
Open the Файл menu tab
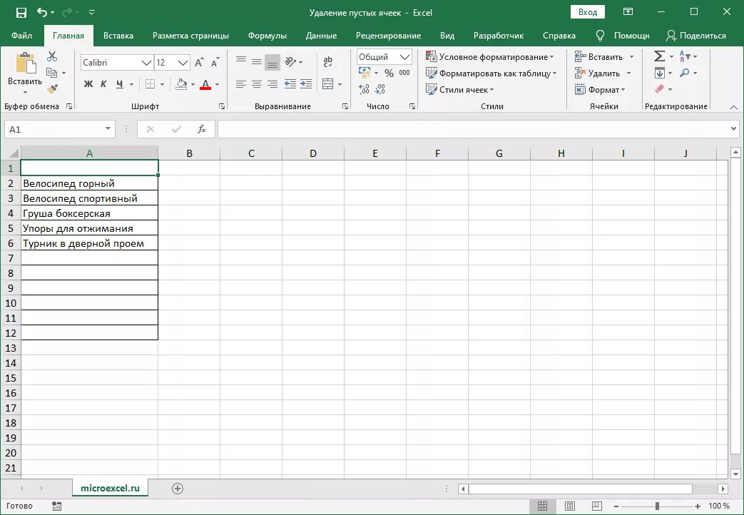point(22,36)
